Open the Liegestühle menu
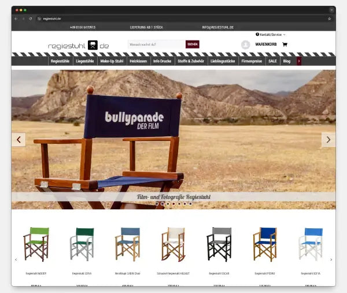 85,61
